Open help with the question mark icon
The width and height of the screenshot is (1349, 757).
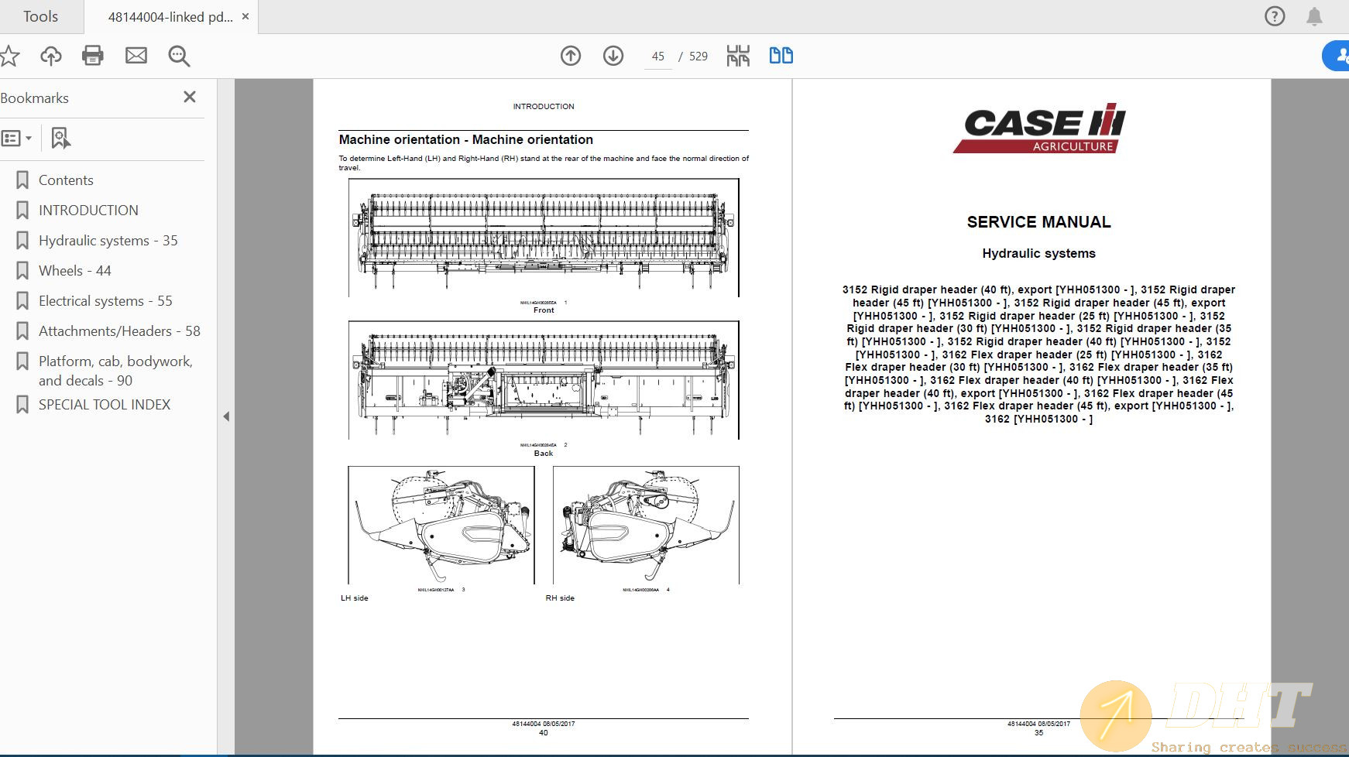(1274, 15)
